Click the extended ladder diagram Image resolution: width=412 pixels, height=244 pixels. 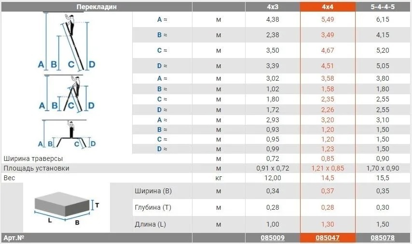tap(67, 42)
